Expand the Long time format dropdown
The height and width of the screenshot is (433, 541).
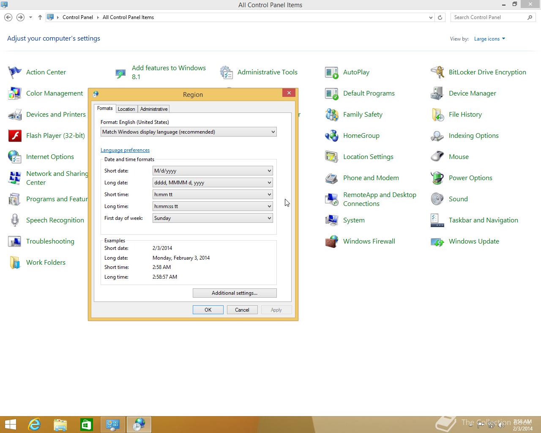pyautogui.click(x=213, y=206)
